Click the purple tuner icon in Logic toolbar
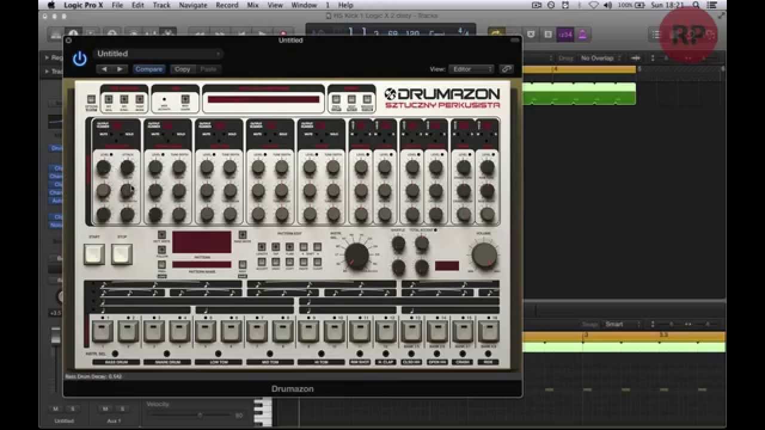765x430 pixels. point(565,35)
